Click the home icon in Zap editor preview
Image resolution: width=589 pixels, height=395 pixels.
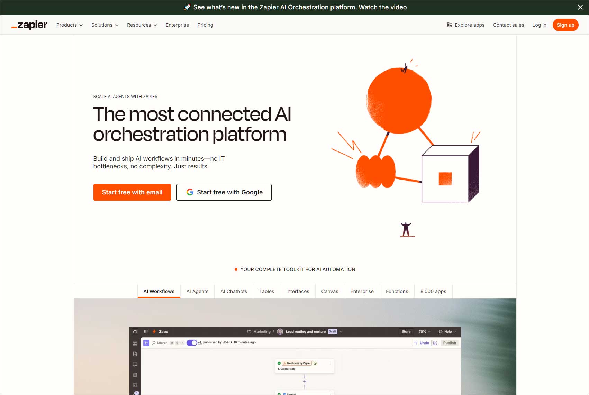click(135, 331)
